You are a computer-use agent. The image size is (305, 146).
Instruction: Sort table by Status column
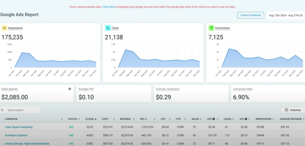point(79,119)
